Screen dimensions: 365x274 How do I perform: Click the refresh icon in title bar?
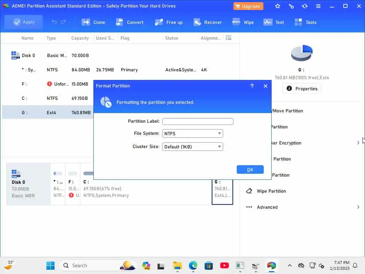coord(305,6)
